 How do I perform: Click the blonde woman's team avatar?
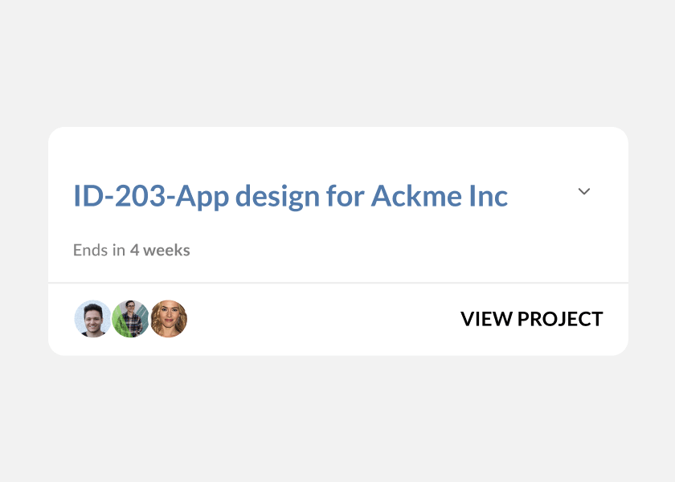pyautogui.click(x=169, y=319)
